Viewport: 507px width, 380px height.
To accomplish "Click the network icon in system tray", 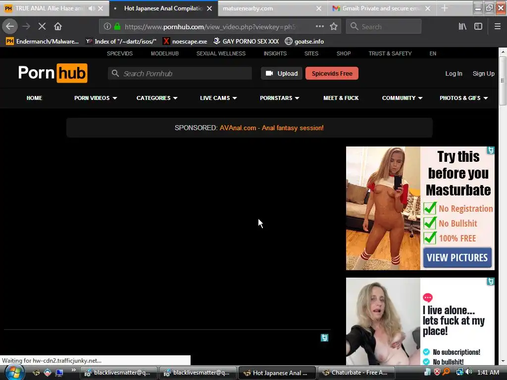I will [x=459, y=372].
